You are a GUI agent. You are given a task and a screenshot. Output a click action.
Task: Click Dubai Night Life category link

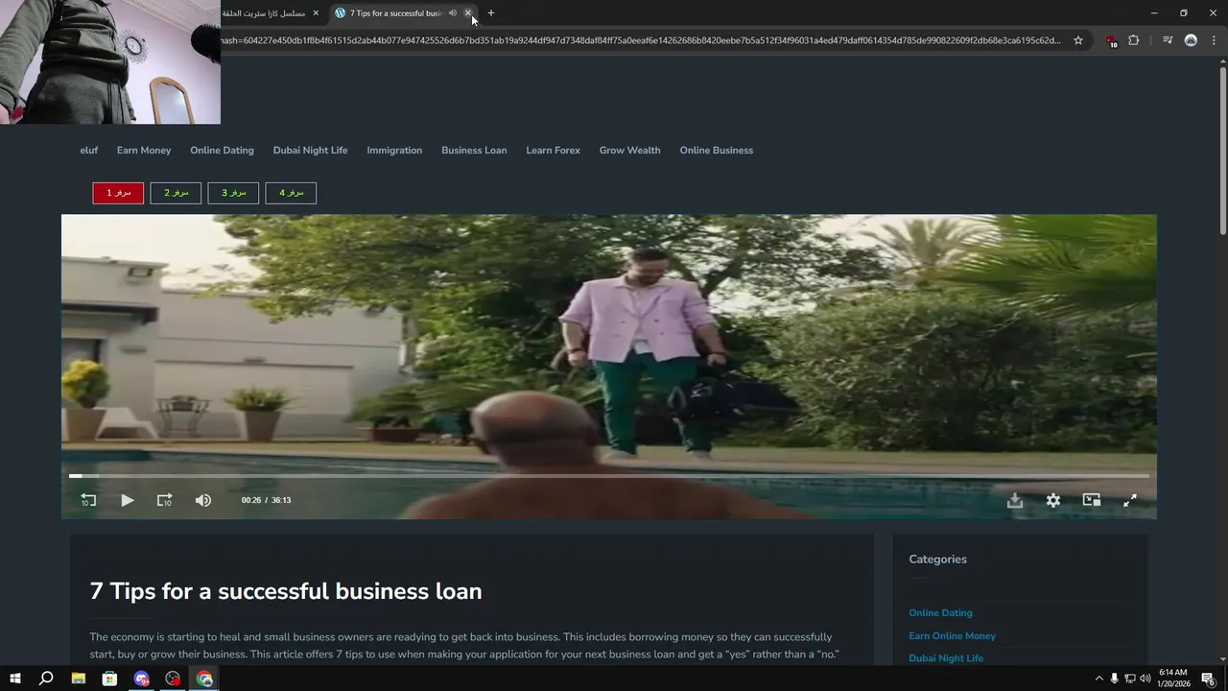(946, 658)
